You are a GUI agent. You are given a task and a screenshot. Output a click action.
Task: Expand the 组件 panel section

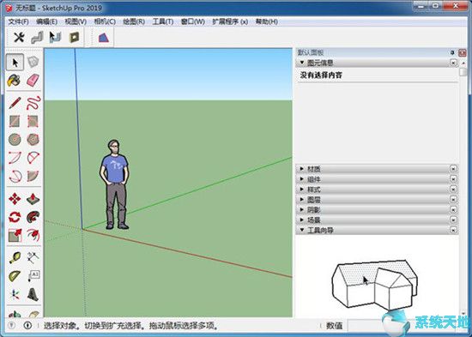click(x=376, y=179)
